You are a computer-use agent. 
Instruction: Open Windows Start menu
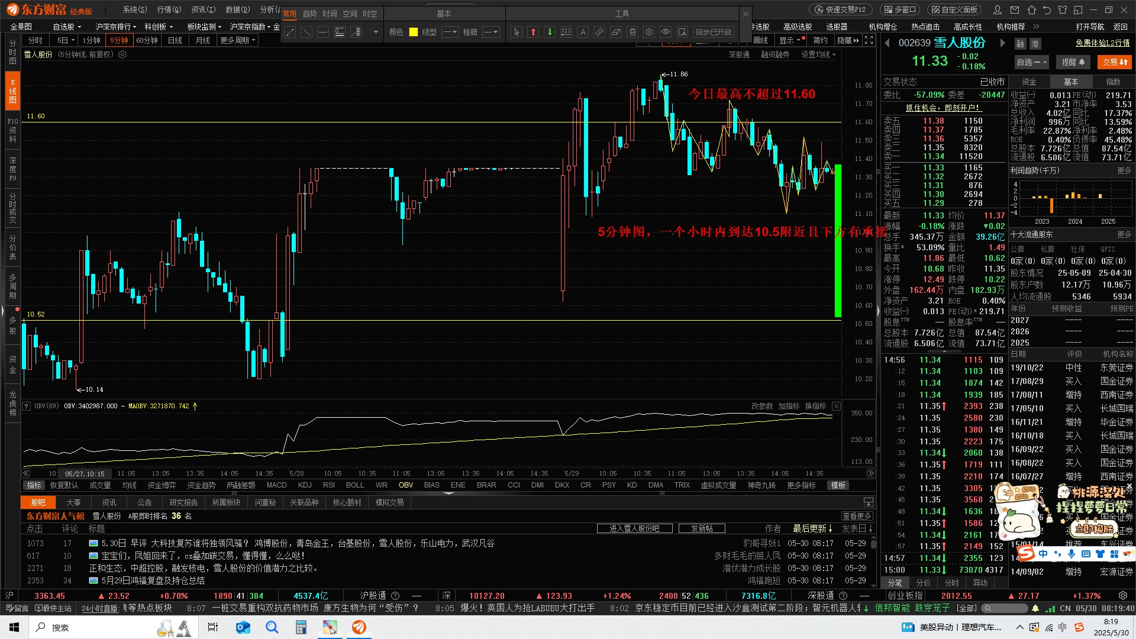click(14, 627)
